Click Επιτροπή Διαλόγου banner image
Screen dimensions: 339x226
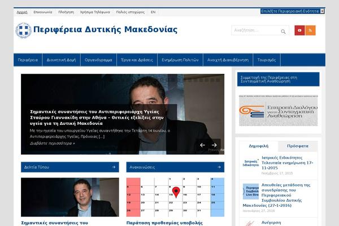(x=278, y=110)
